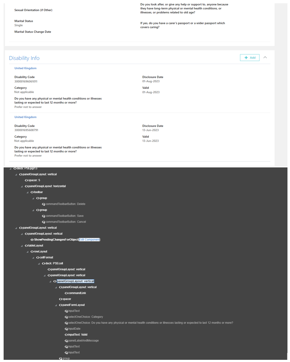Viewport: 290px width, 362px height.
Task: Click the icon beside the health conditions selectOneChoice
Action: click(x=66, y=323)
